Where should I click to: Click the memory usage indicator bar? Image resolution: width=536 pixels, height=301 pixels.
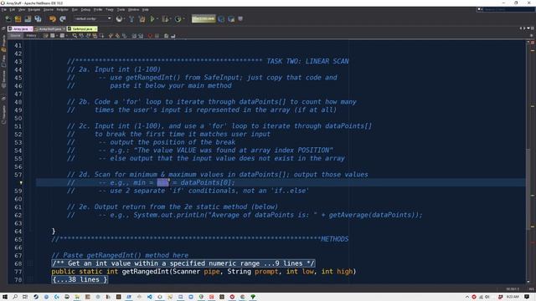tap(204, 18)
